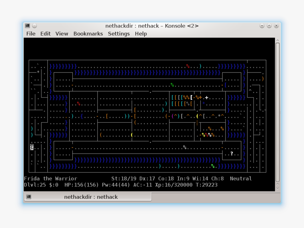
Task: Click the 'St:18/19' attribute text
Action: point(124,179)
